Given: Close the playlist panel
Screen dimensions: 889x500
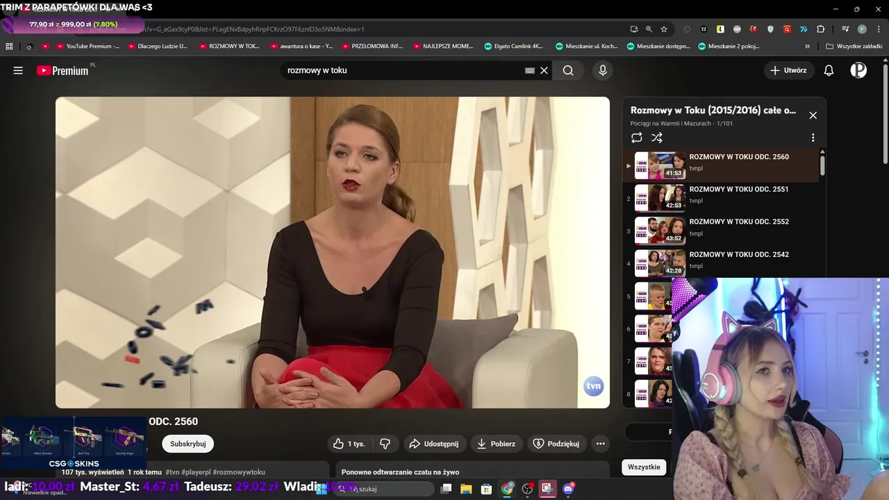Looking at the screenshot, I should 813,115.
